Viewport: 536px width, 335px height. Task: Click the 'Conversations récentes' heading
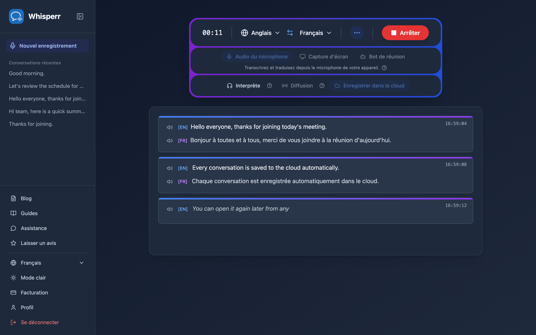coord(35,63)
